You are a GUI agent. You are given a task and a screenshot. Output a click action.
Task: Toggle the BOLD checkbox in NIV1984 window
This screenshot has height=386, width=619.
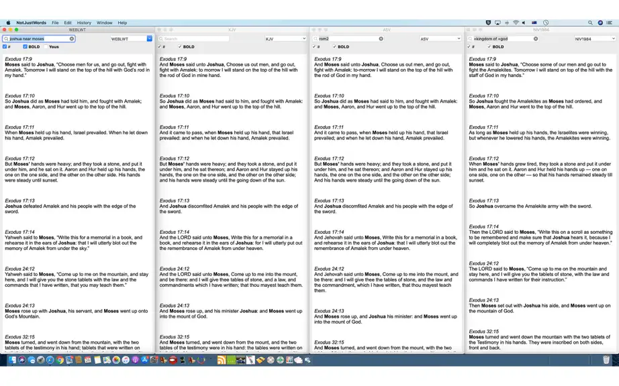coord(489,46)
